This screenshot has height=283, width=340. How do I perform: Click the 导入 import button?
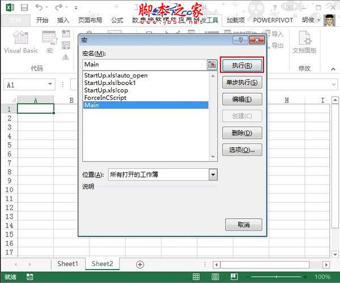[x=274, y=34]
